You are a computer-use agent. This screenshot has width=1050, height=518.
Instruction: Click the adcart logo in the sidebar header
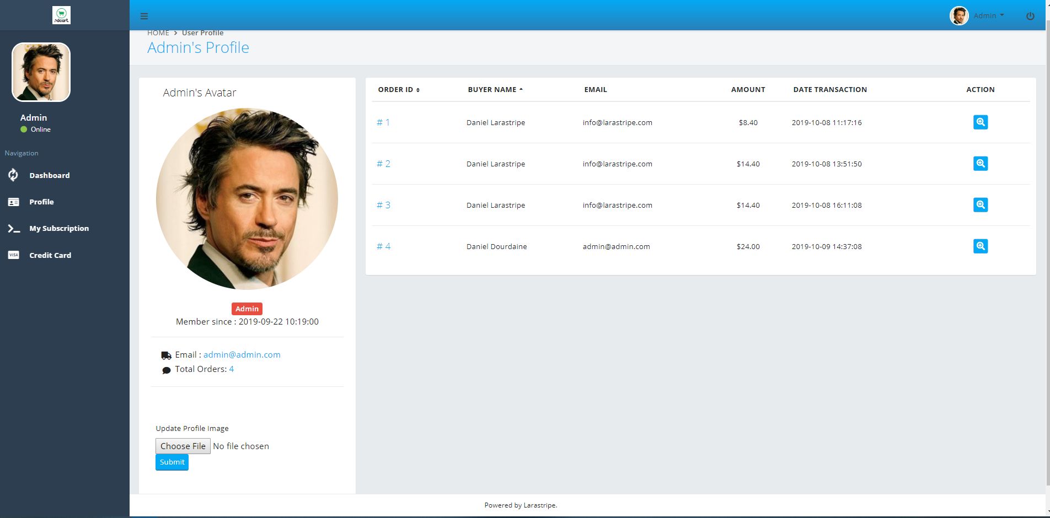pos(61,15)
